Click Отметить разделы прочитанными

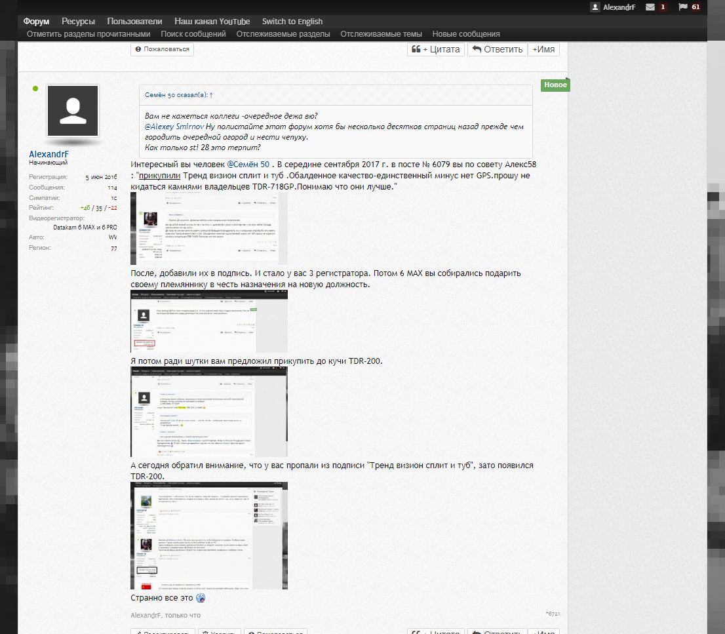88,34
